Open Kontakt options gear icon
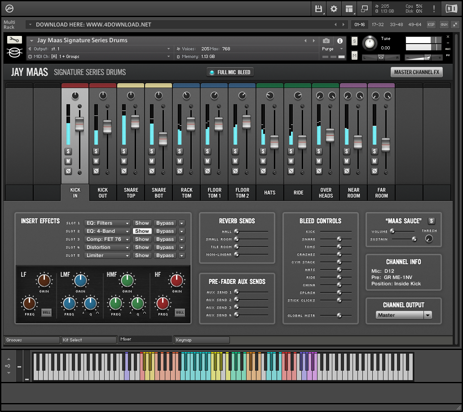463x412 pixels. tap(334, 9)
